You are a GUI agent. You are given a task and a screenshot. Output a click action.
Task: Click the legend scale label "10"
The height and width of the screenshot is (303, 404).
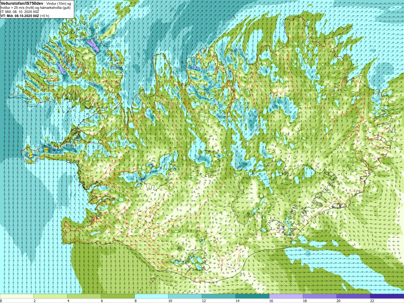click(x=170, y=301)
